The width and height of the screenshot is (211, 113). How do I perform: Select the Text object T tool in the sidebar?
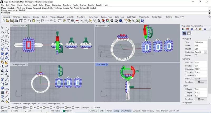(x=2, y=79)
